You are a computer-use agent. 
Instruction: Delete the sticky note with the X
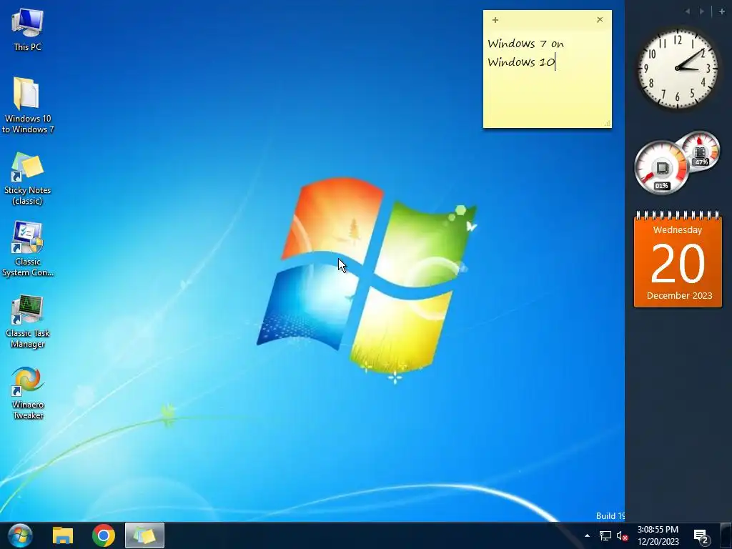pos(600,19)
